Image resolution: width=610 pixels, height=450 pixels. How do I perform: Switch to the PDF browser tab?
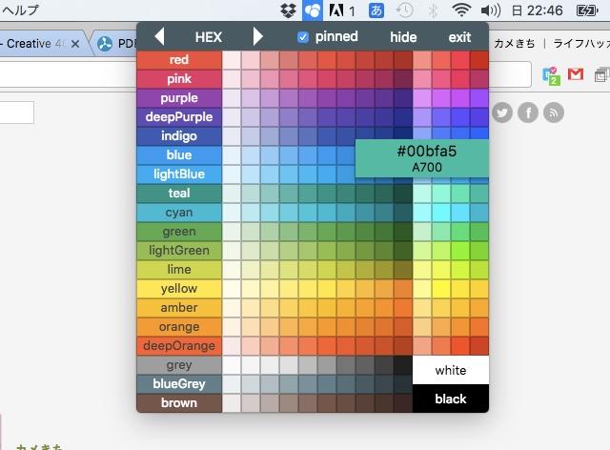tap(116, 44)
